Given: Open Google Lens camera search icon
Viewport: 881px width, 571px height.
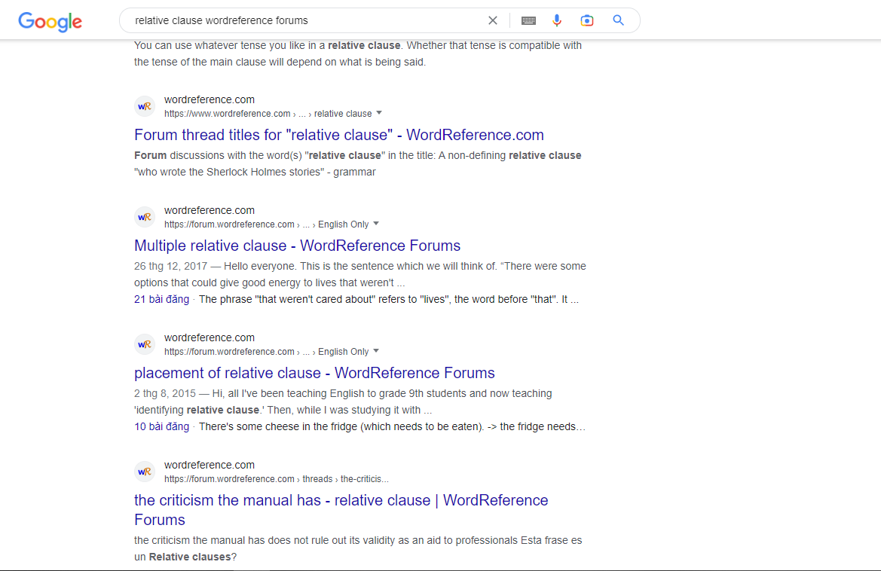Looking at the screenshot, I should coord(587,21).
